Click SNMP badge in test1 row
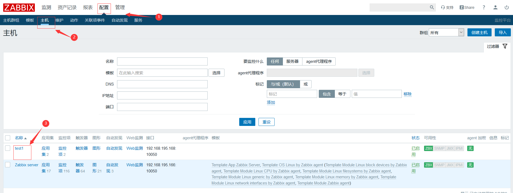 coord(439,148)
